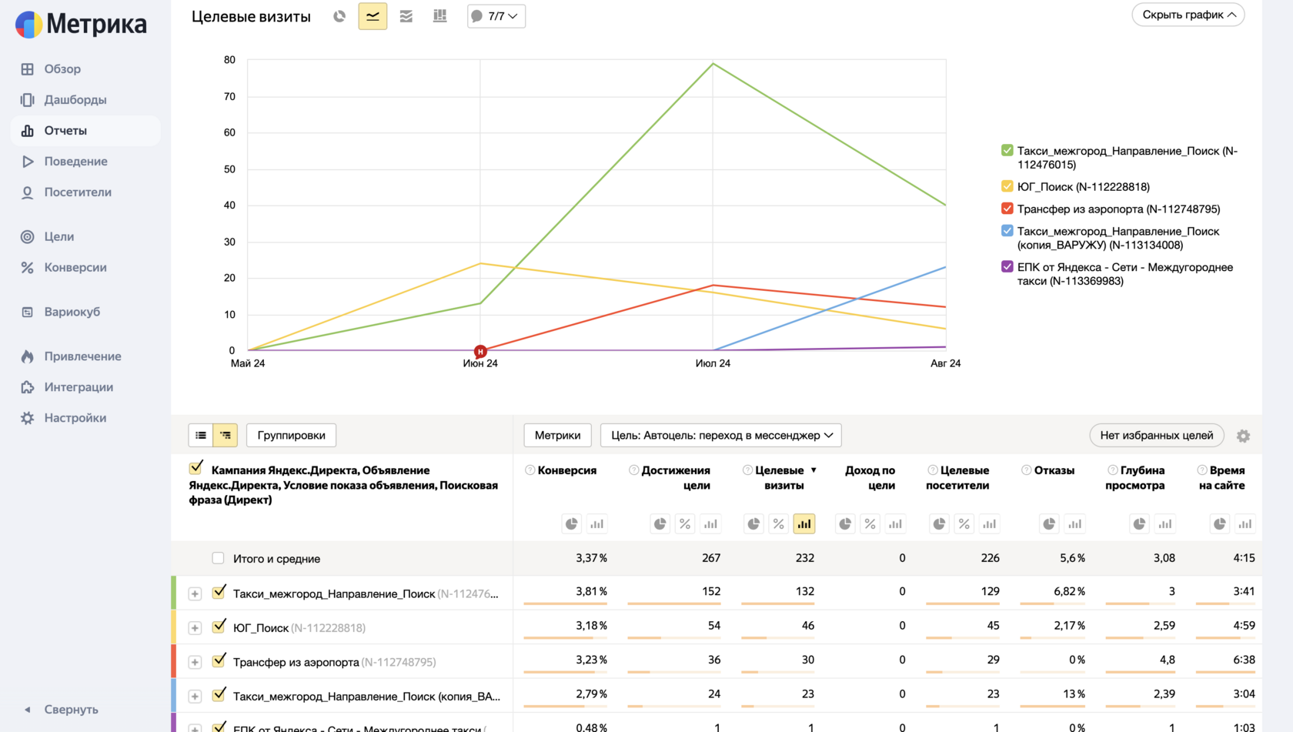Hide the chart with Скрыть график

coord(1188,15)
